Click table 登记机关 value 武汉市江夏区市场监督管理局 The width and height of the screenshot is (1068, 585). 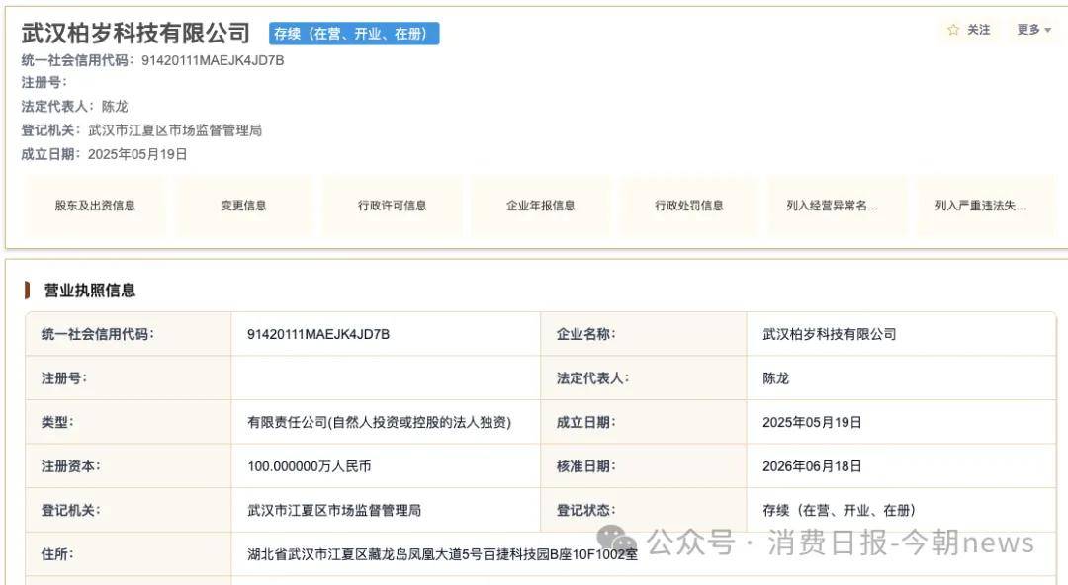tap(334, 510)
